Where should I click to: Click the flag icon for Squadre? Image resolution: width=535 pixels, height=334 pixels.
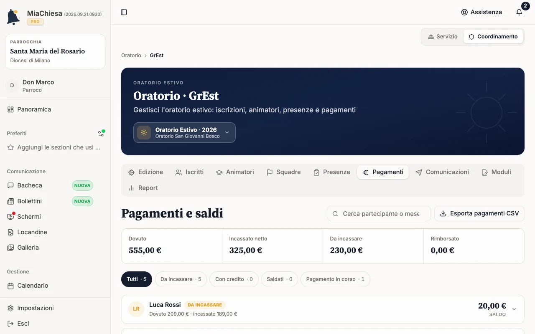click(x=270, y=172)
